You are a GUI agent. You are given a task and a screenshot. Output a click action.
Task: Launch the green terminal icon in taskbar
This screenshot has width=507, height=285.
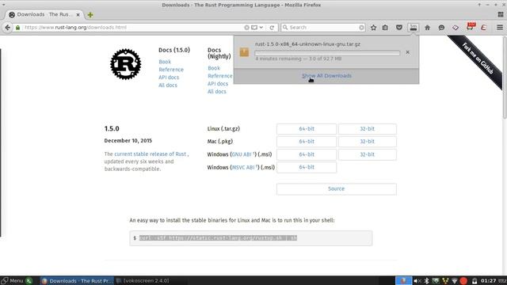click(29, 281)
